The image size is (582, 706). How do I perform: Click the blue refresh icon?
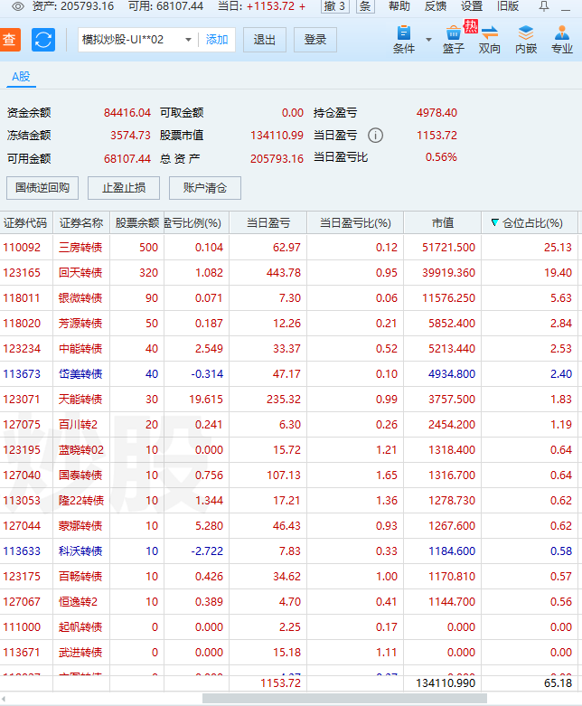(x=43, y=40)
